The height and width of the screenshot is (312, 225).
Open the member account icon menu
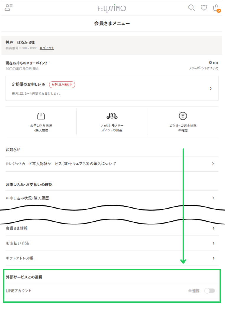pos(9,8)
